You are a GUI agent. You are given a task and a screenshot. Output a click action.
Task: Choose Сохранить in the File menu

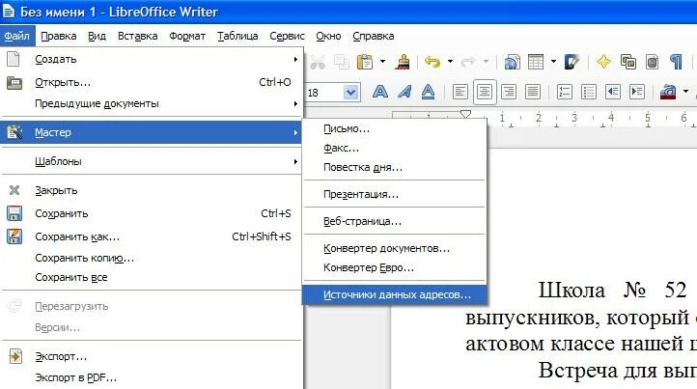(x=152, y=213)
